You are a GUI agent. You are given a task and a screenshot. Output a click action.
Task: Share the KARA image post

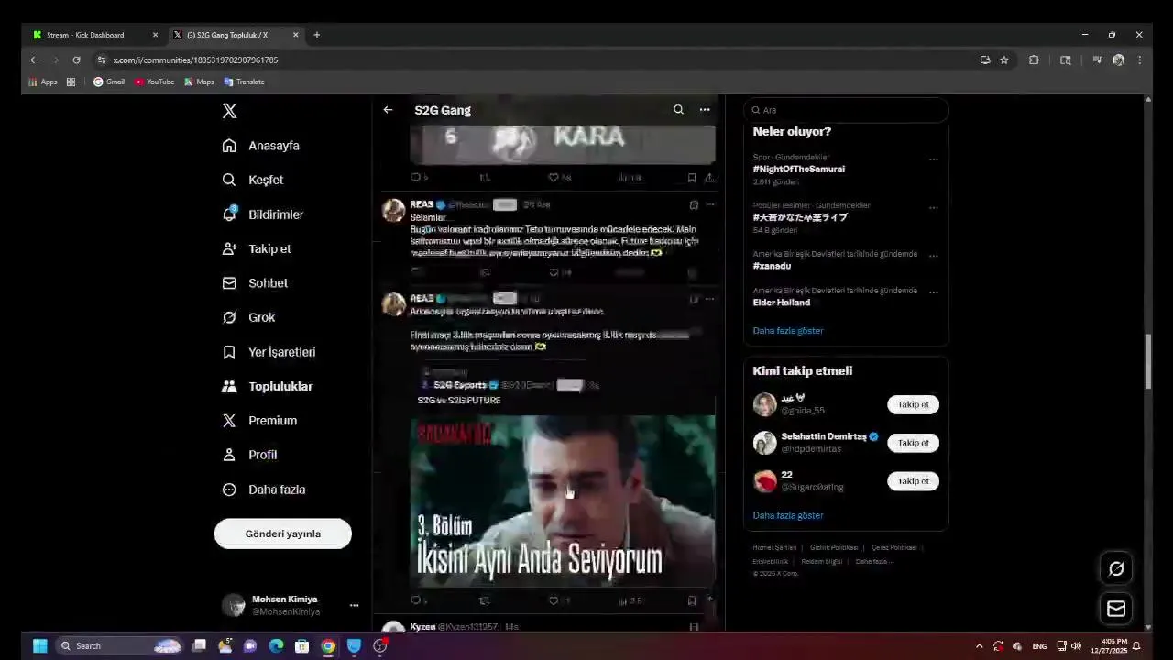pyautogui.click(x=709, y=178)
